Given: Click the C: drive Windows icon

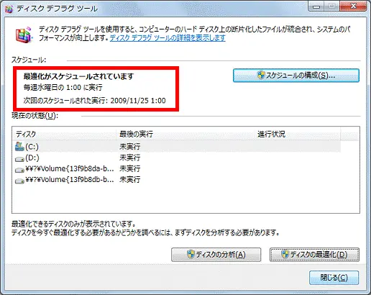Looking at the screenshot, I should pos(19,146).
